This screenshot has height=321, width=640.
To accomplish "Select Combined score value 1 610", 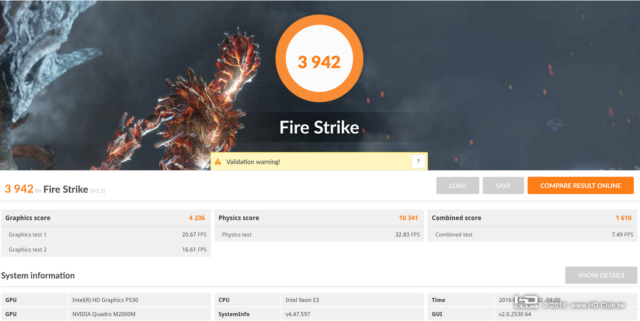I will 624,218.
